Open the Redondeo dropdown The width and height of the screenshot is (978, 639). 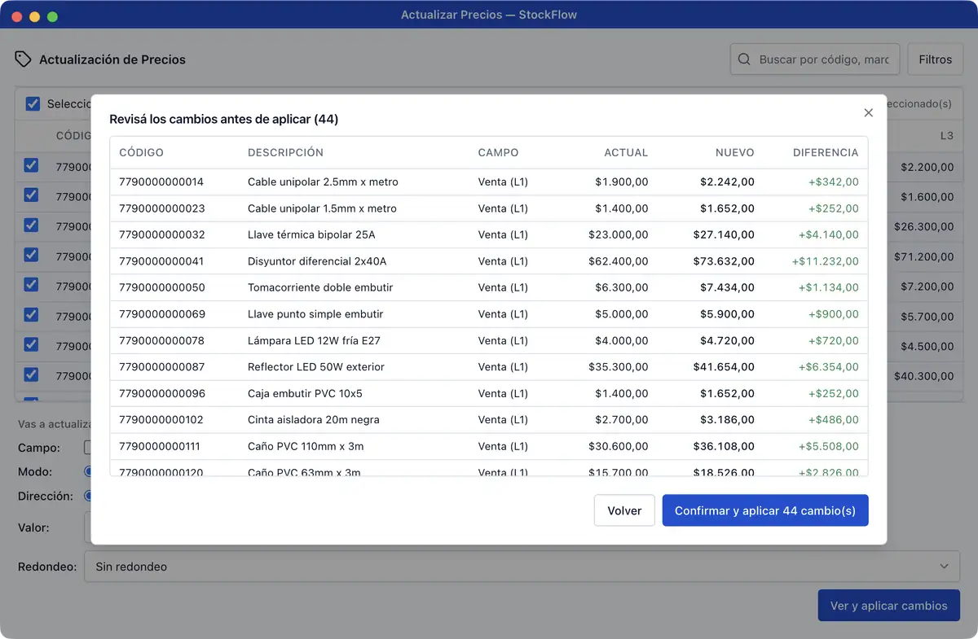tap(522, 567)
